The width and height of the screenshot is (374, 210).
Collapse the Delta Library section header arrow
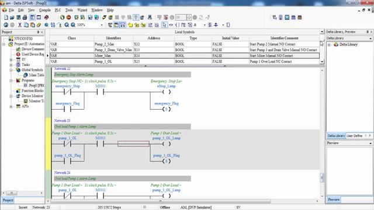[370, 38]
